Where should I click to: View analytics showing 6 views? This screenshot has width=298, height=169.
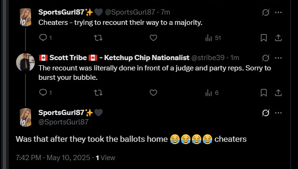coord(212,93)
